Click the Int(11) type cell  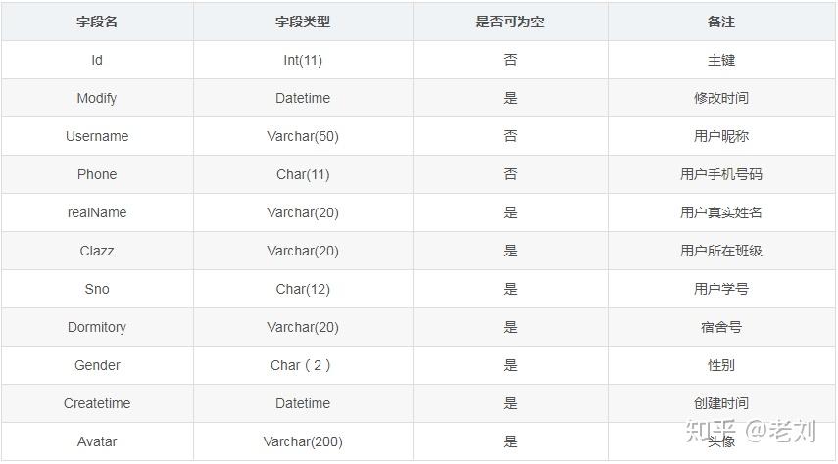pos(303,60)
